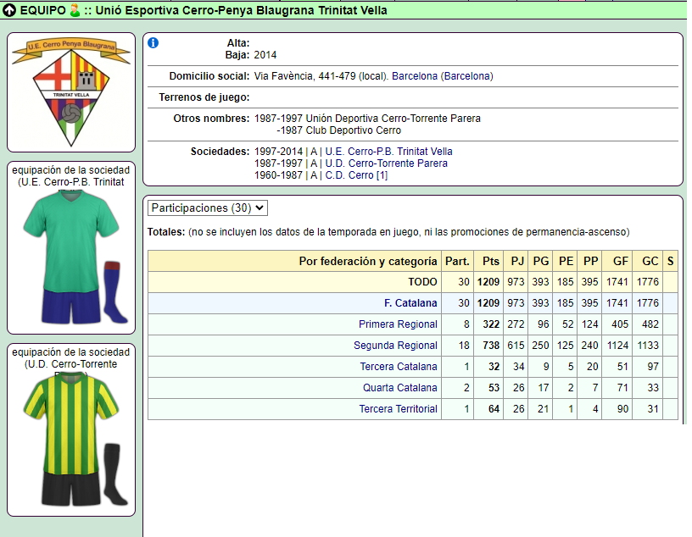Click Tercera Catalana goals against value 97

(653, 367)
